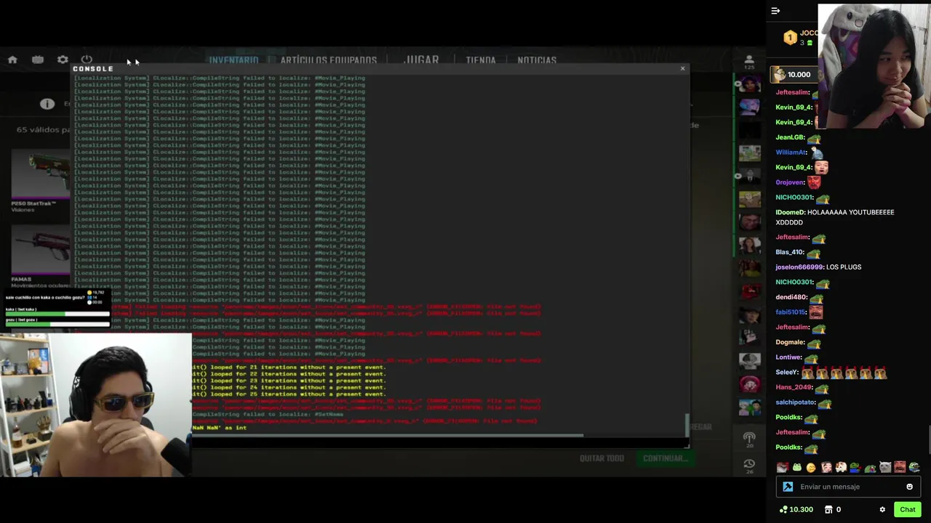
Task: Click the kaka bet progress bar
Action: point(56,314)
